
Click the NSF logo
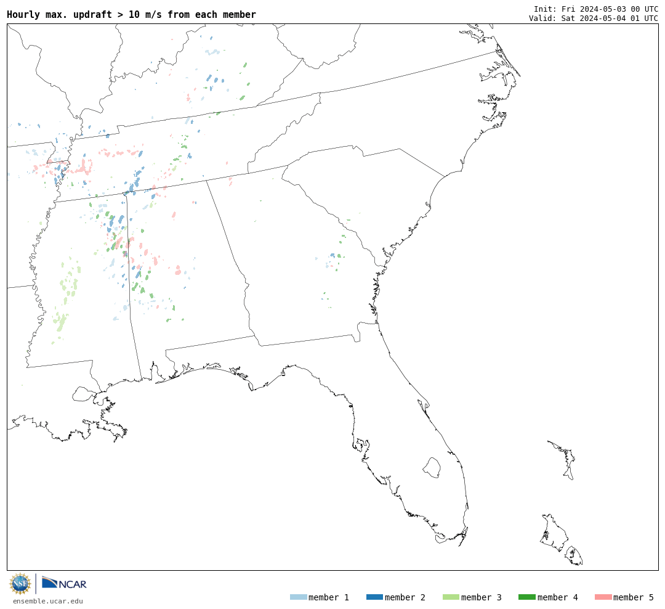[20, 584]
